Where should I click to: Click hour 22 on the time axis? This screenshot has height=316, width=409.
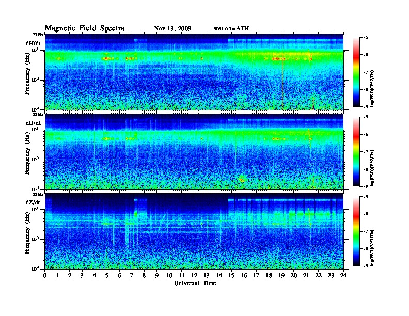pos(319,276)
